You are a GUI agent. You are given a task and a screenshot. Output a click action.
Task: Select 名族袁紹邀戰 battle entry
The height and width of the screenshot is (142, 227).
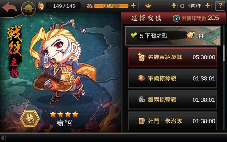pos(173,57)
